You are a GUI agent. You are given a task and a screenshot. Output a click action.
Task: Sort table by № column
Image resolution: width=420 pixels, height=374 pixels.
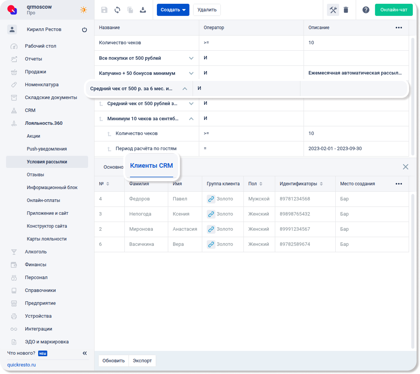click(x=107, y=184)
